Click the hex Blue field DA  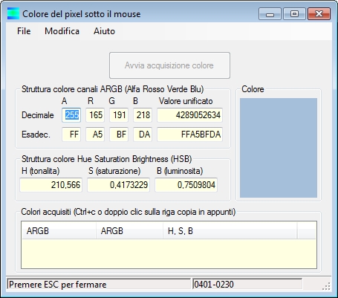[143, 135]
